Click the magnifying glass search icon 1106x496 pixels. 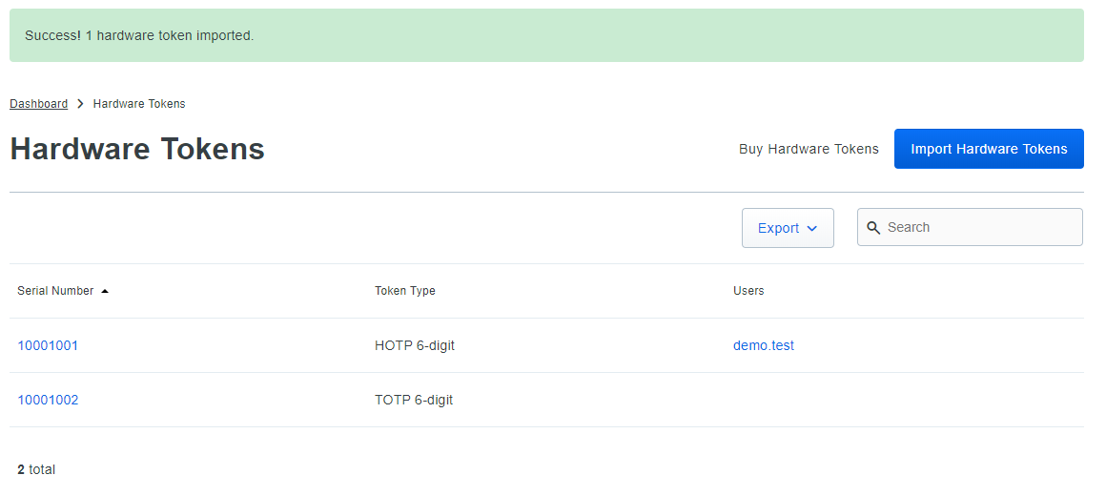pos(873,228)
